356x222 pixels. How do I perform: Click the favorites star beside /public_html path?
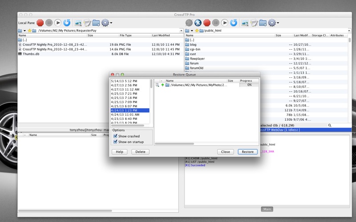pos(197,31)
